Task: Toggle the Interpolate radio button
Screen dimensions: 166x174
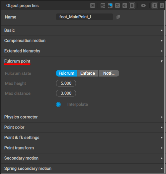Action: point(58,104)
